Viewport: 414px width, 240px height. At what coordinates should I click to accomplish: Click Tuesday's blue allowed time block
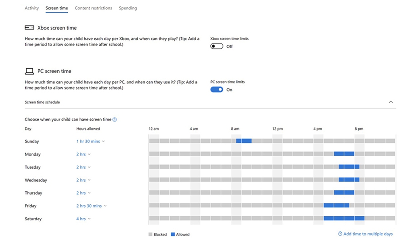(349, 167)
